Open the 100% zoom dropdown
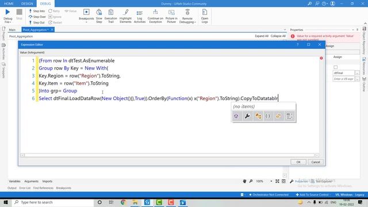 pyautogui.click(x=271, y=181)
